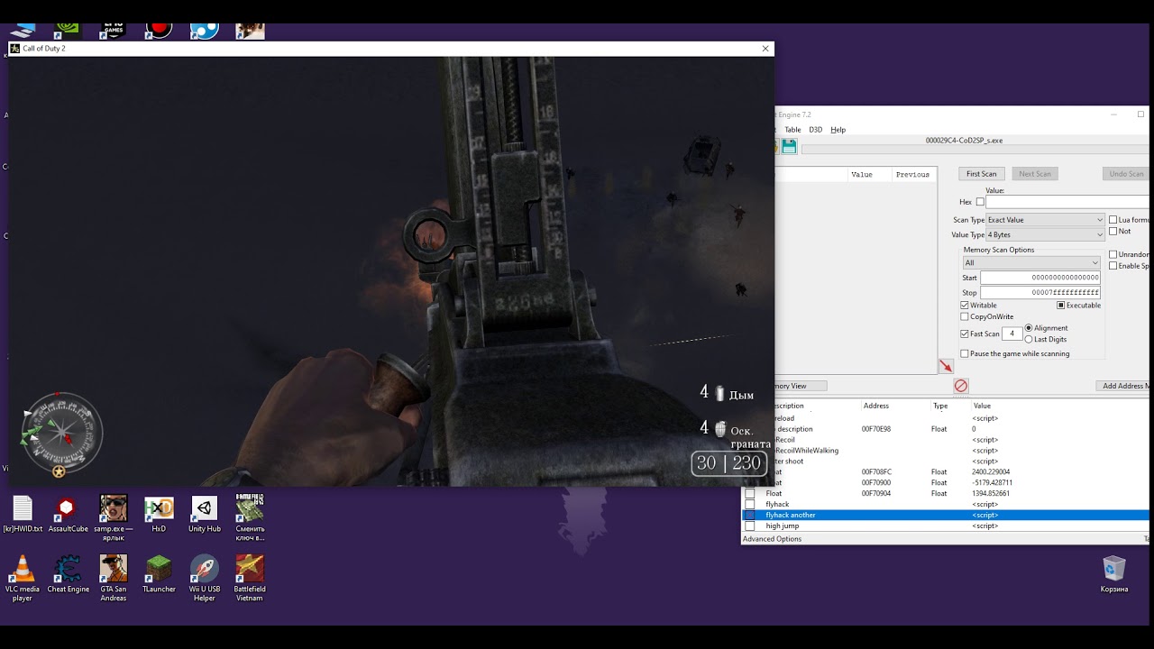Screen dimensions: 1154x649
Task: Enable the Lua formula checkbox
Action: click(x=1113, y=220)
